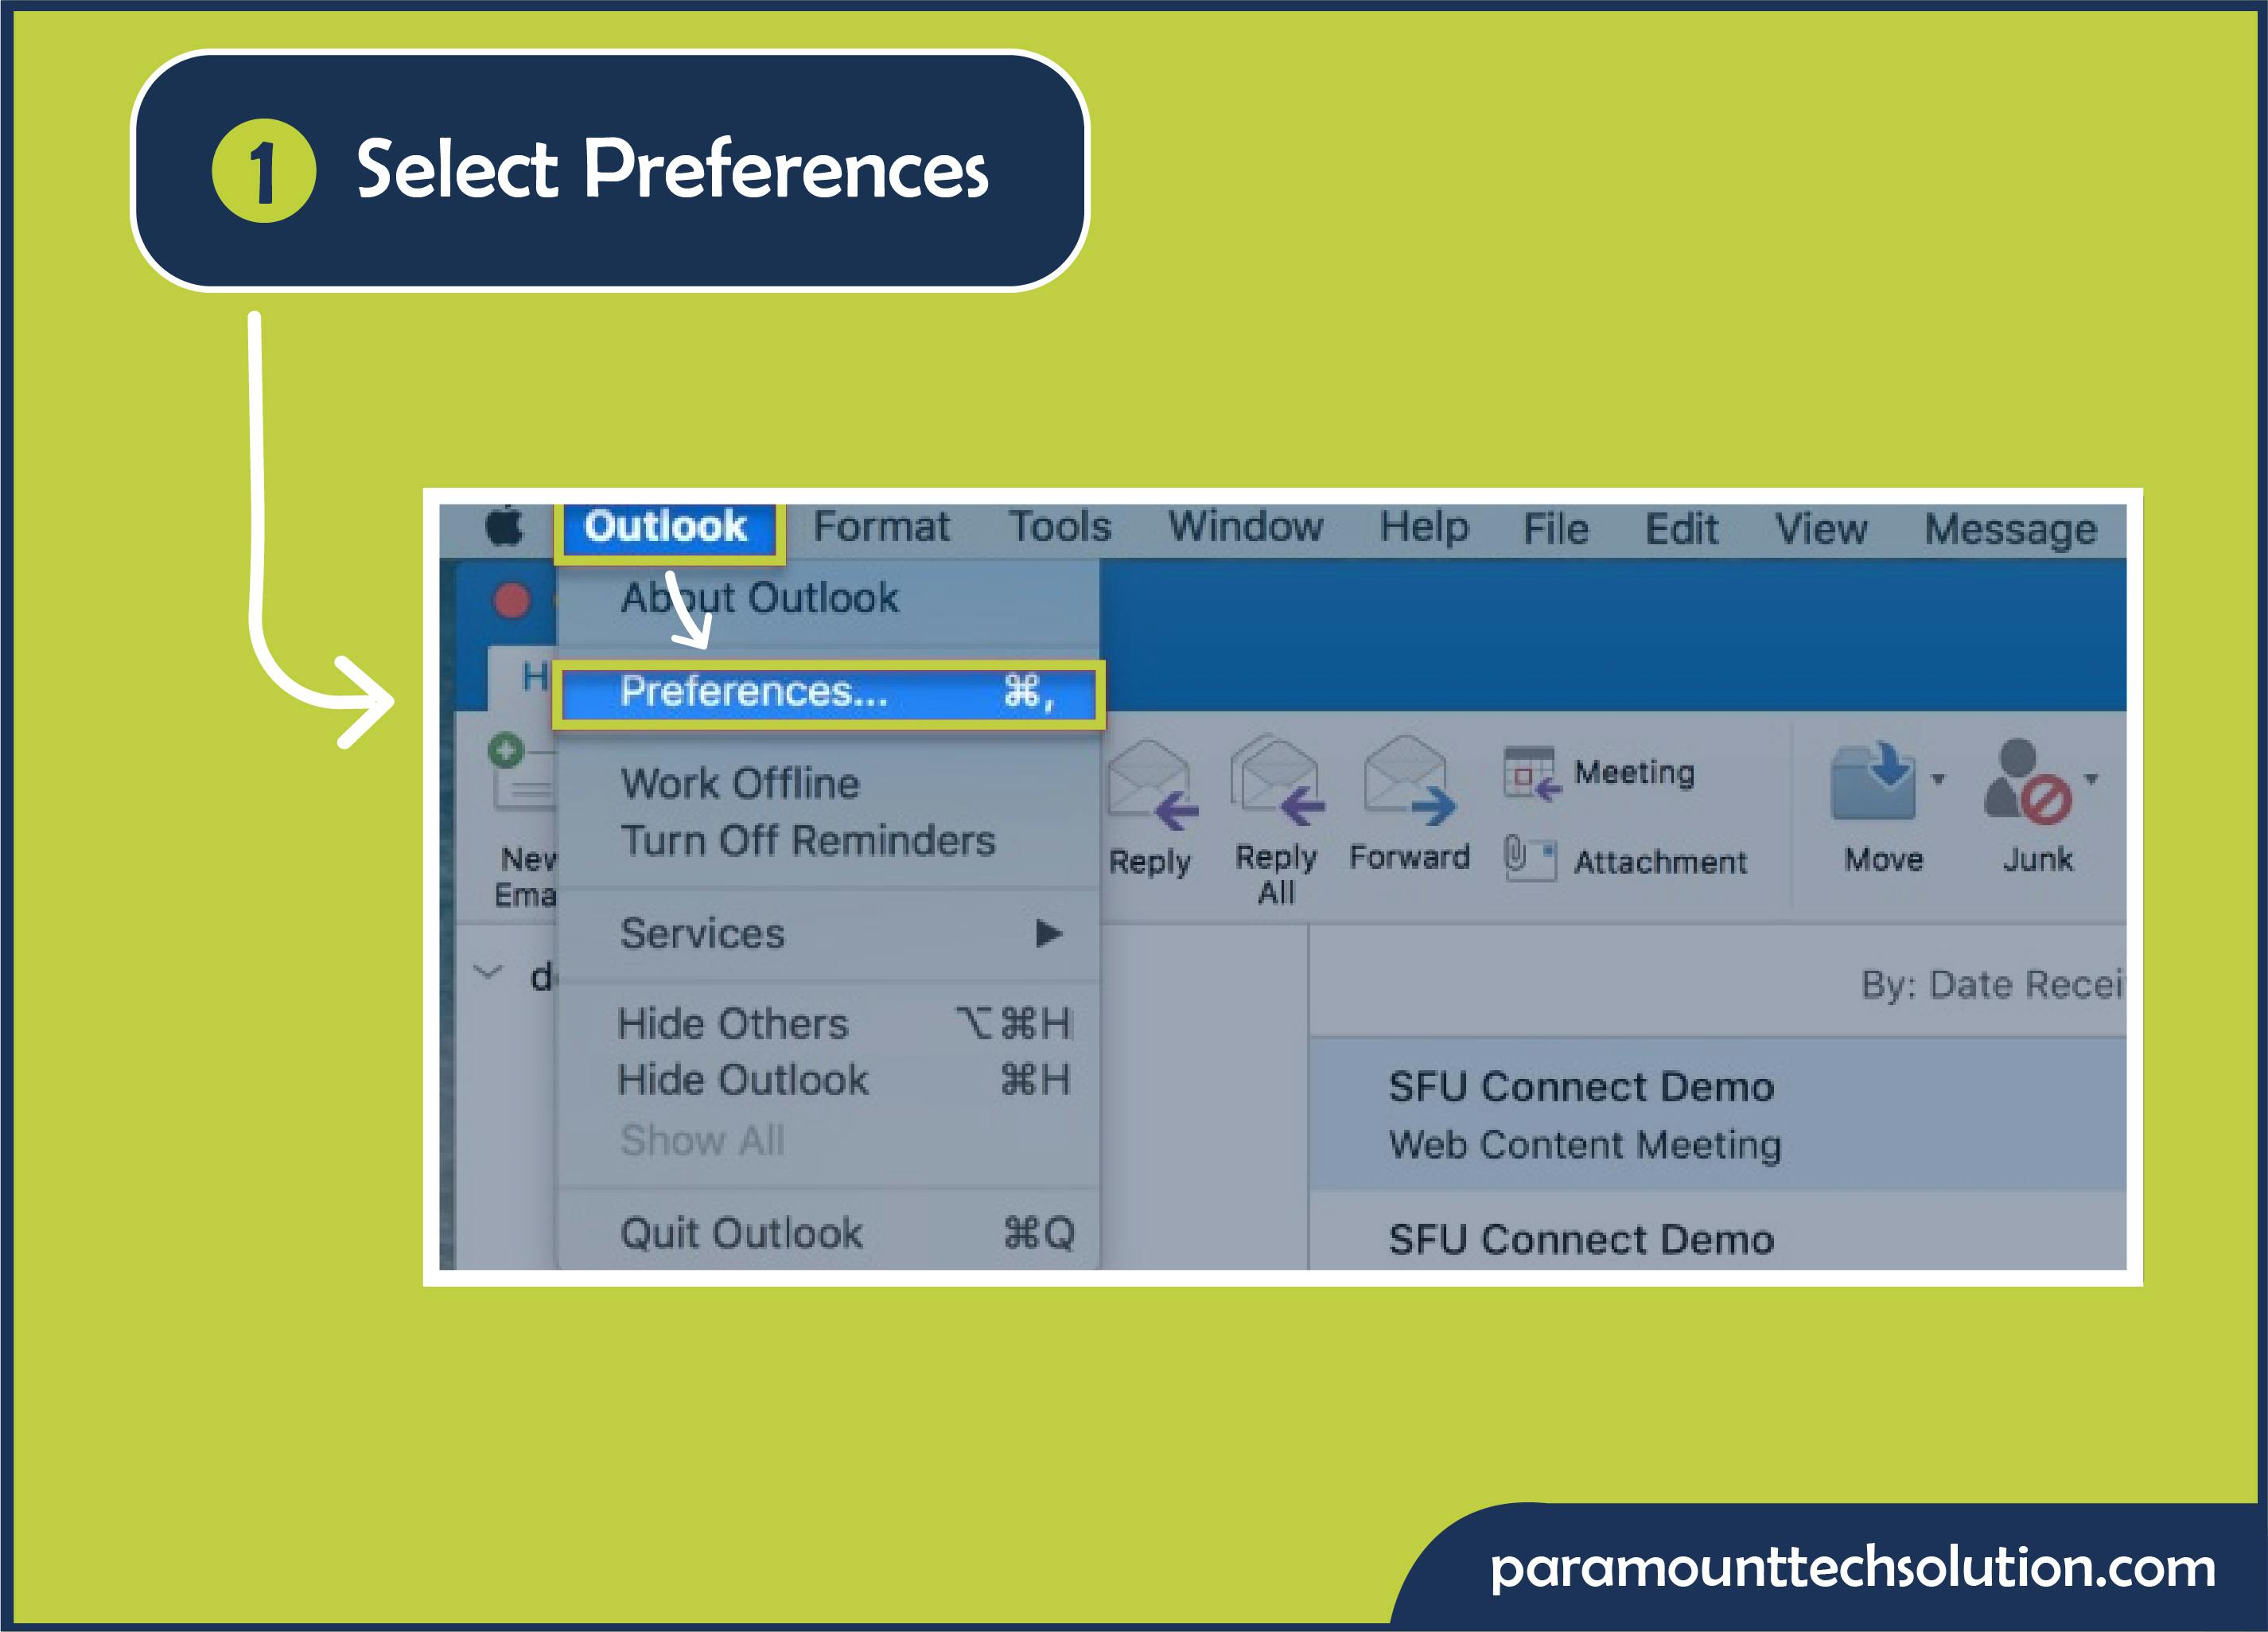Click the Reply All envelope icon
Image resolution: width=2268 pixels, height=1632 pixels.
tap(1277, 781)
